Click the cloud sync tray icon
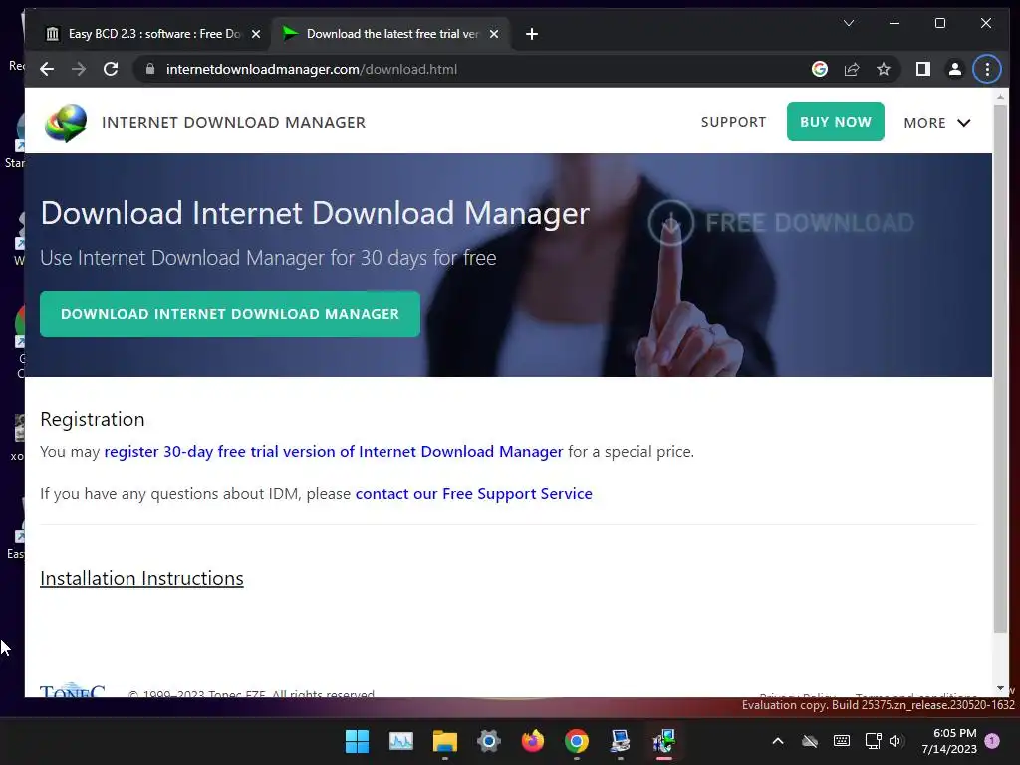Viewport: 1020px width, 765px height. pyautogui.click(x=809, y=741)
